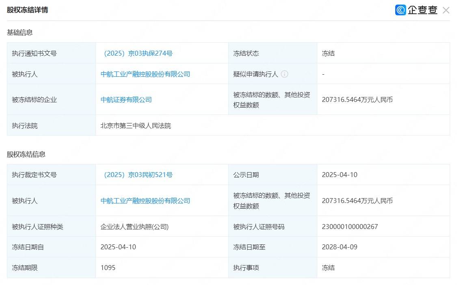This screenshot has width=457, height=285.
Task: Click 冻结 value next to 执行事项
Action: coord(328,268)
